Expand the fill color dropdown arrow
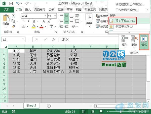151x114 pixels. click(37, 26)
